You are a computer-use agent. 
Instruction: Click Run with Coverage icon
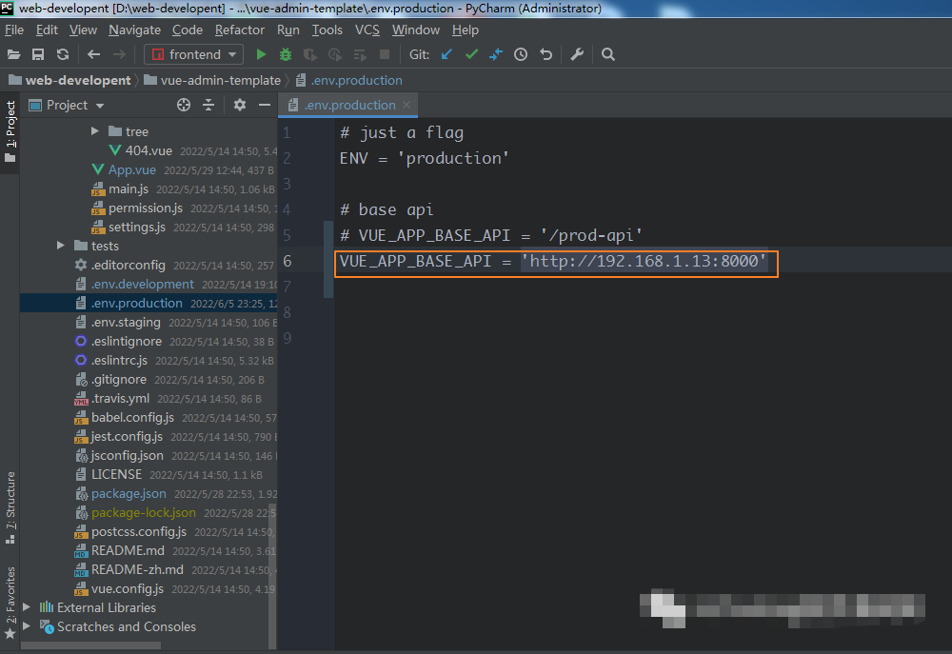click(x=310, y=54)
